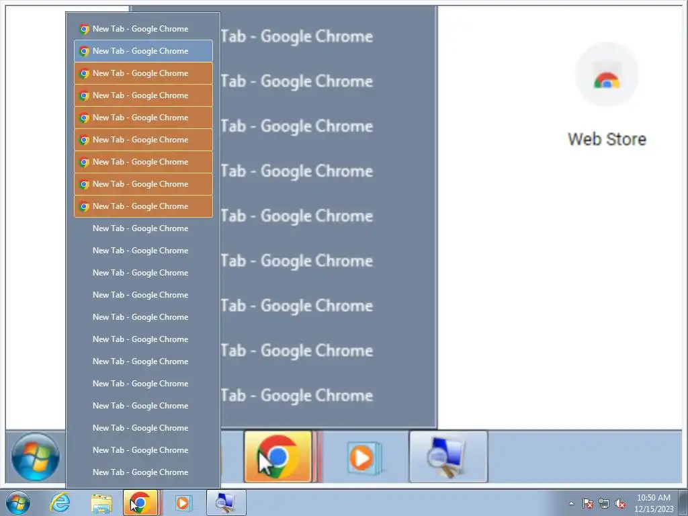Open Action Center flag icon in tray
688x516 pixels.
(x=588, y=503)
